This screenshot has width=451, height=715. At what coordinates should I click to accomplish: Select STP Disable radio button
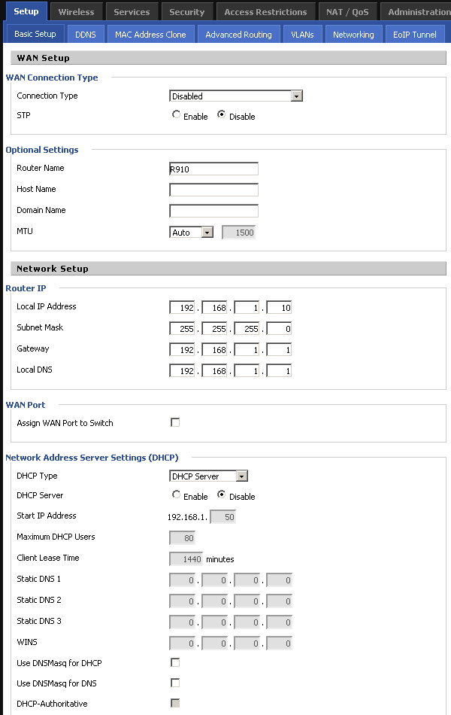(x=222, y=114)
